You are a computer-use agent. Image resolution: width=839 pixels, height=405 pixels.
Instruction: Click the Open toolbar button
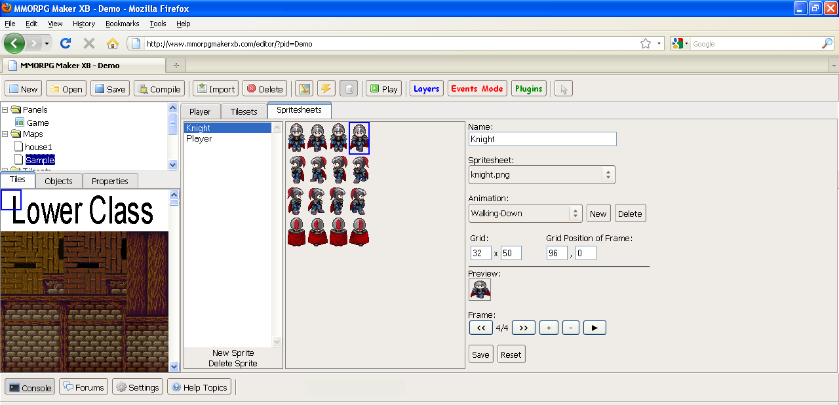[66, 89]
